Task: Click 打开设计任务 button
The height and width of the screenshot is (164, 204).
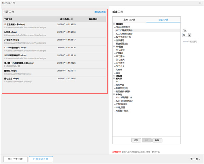Action: pos(41,159)
